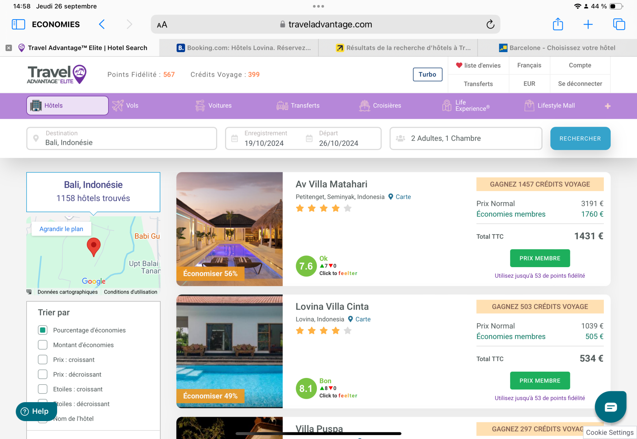
Task: Click the RECHERCHER search button
Action: [x=580, y=138]
